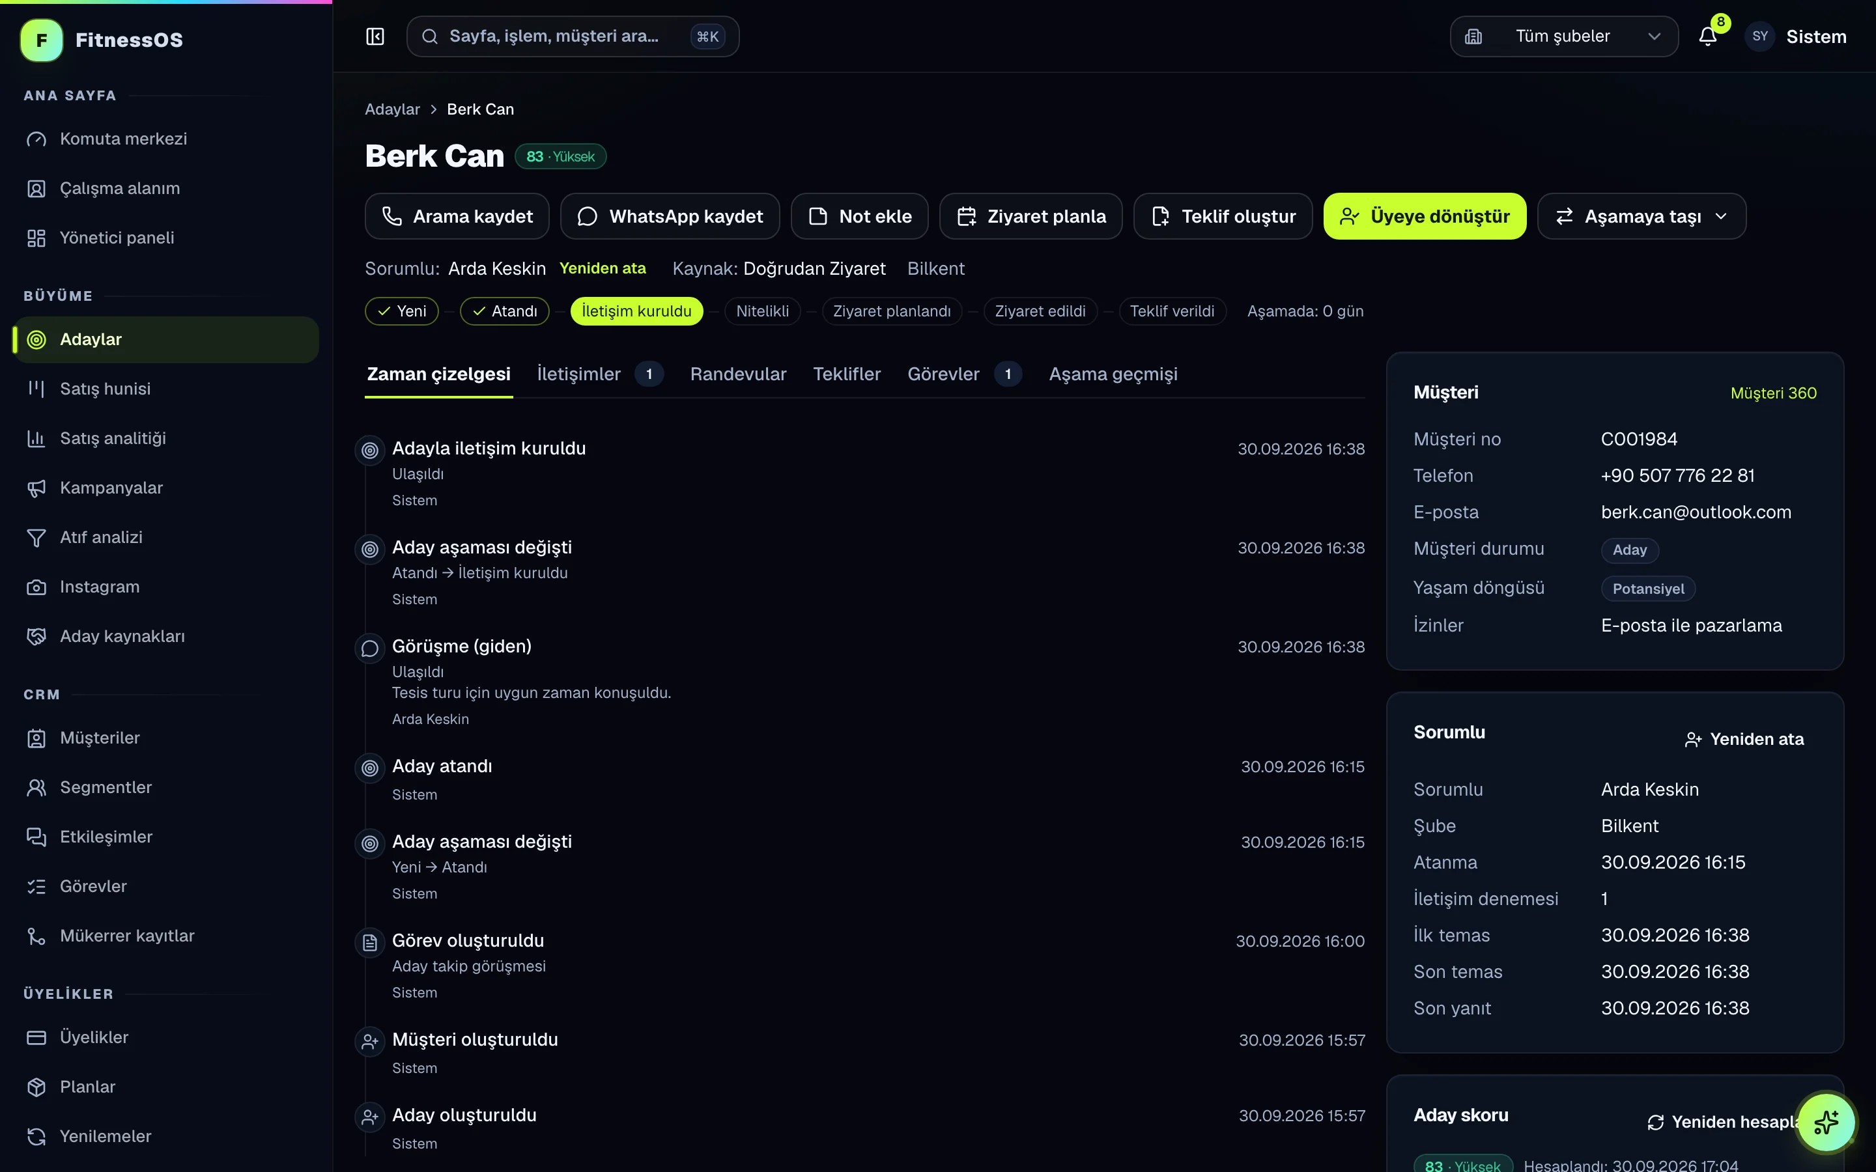Open Segmentler
The height and width of the screenshot is (1172, 1876).
tap(166, 788)
